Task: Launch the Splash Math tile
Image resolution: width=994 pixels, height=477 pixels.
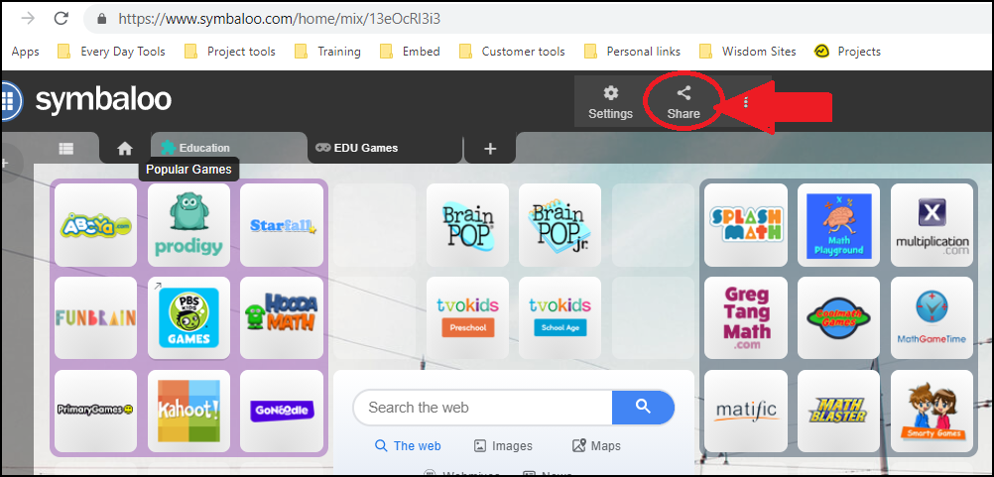Action: [x=746, y=225]
